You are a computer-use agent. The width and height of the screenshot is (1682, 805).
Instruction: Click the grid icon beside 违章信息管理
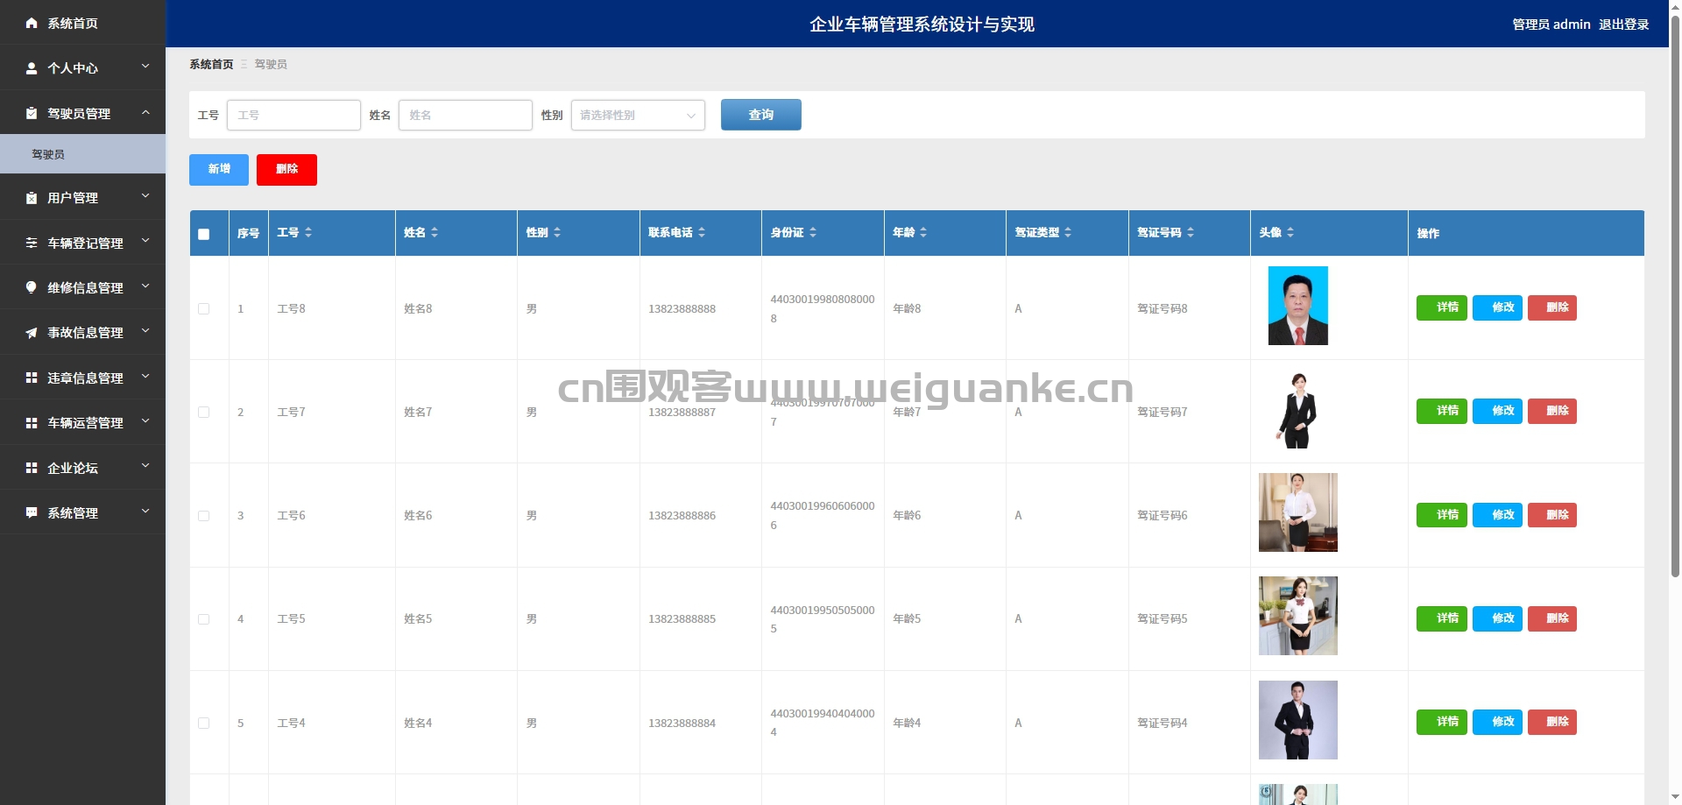pyautogui.click(x=32, y=378)
